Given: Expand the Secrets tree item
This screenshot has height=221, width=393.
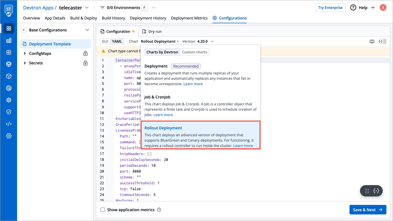Looking at the screenshot, I should tap(25, 63).
